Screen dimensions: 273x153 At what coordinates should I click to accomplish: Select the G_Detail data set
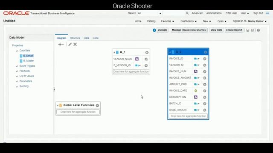tap(28, 56)
